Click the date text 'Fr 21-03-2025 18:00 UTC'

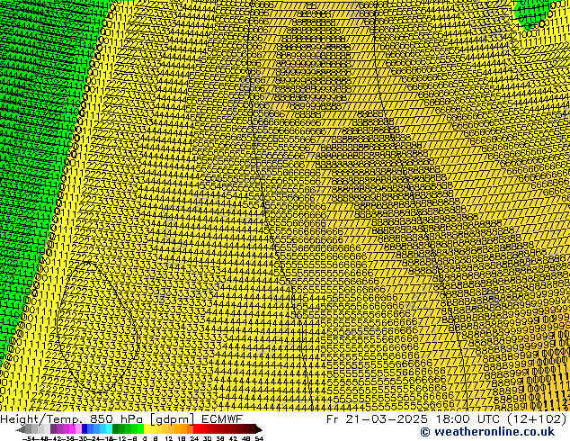coord(414,419)
